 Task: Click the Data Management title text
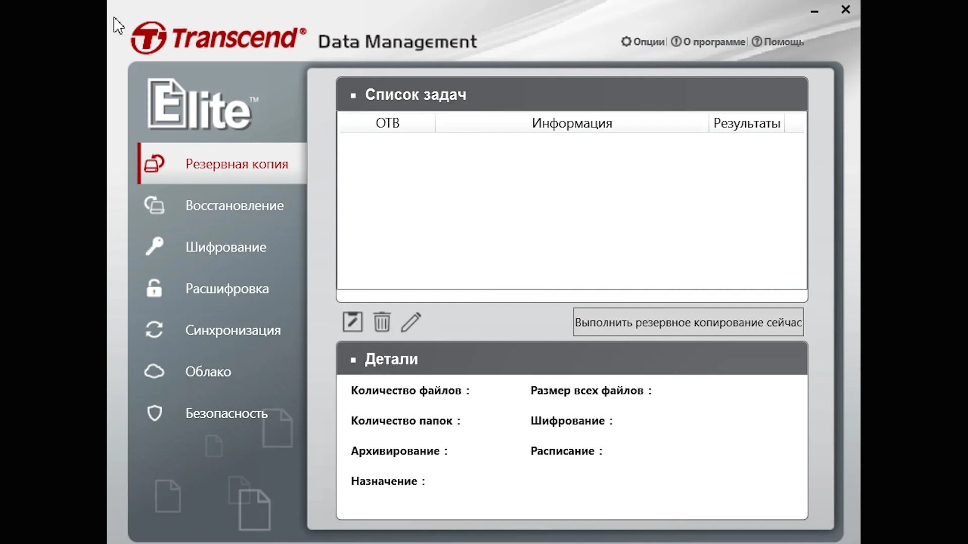(397, 42)
